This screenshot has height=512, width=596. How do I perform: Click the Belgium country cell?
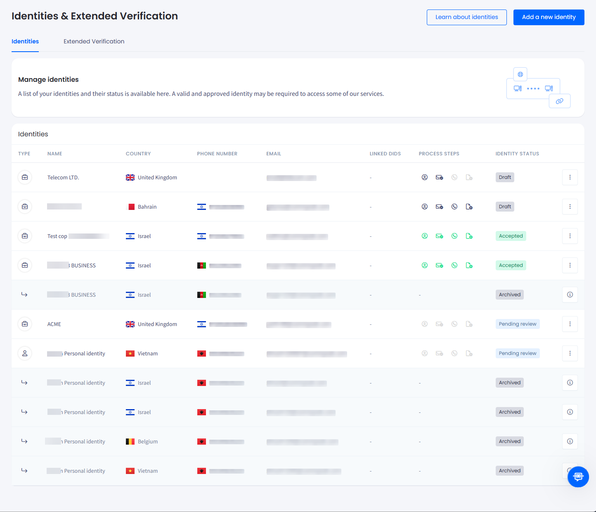coord(142,442)
